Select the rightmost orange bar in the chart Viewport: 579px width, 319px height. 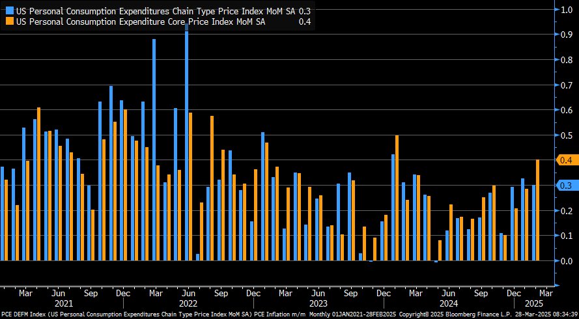(x=538, y=210)
